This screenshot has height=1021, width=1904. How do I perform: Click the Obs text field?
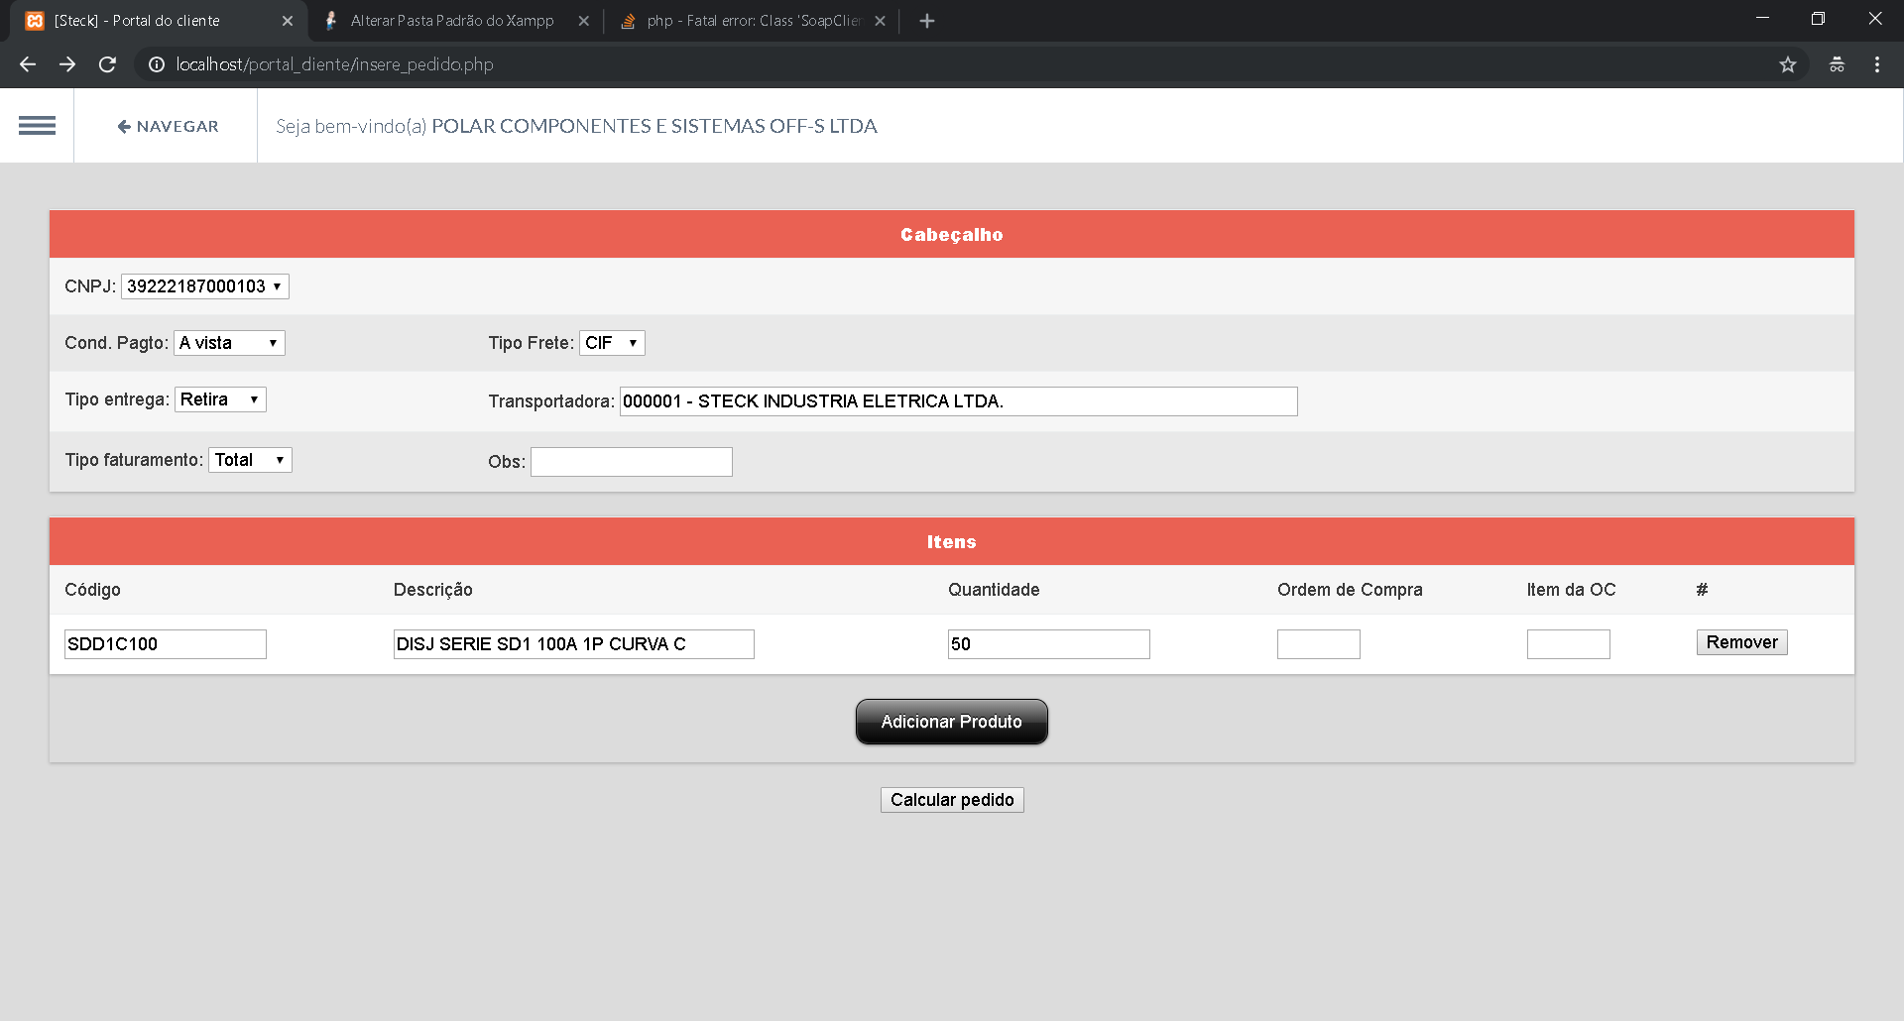pos(632,462)
